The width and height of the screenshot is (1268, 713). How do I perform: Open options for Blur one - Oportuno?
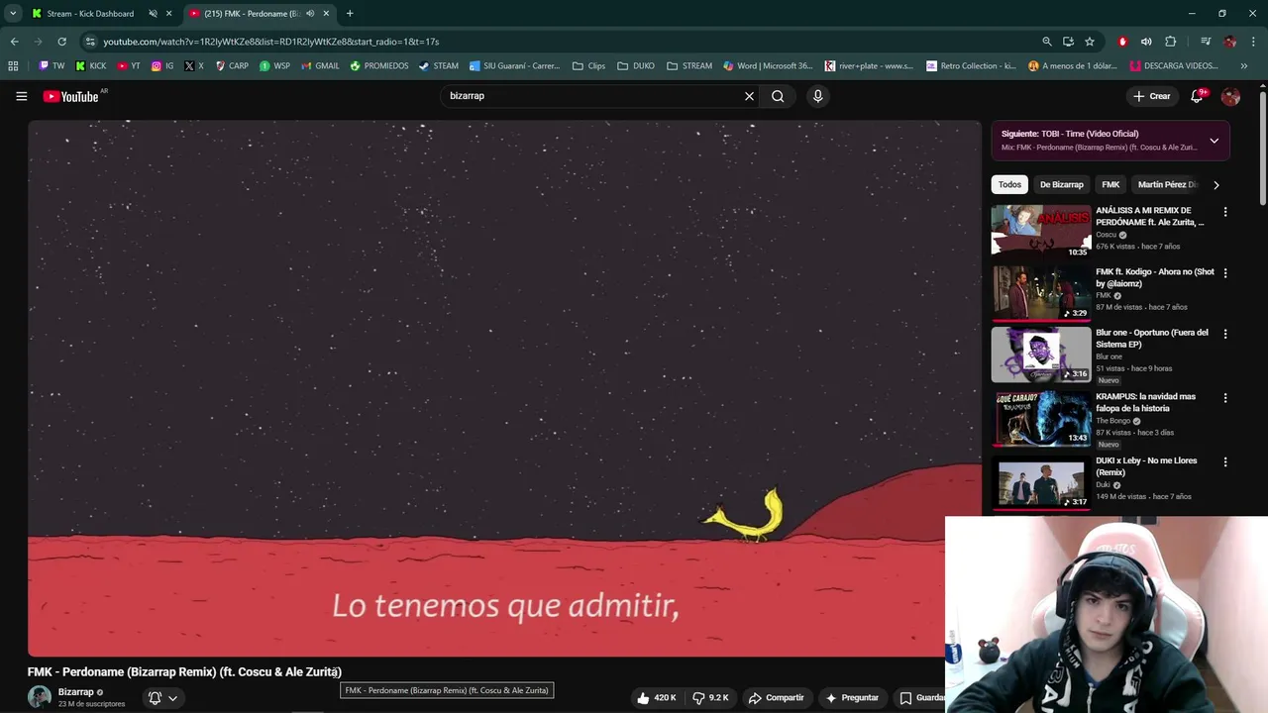1225,335
